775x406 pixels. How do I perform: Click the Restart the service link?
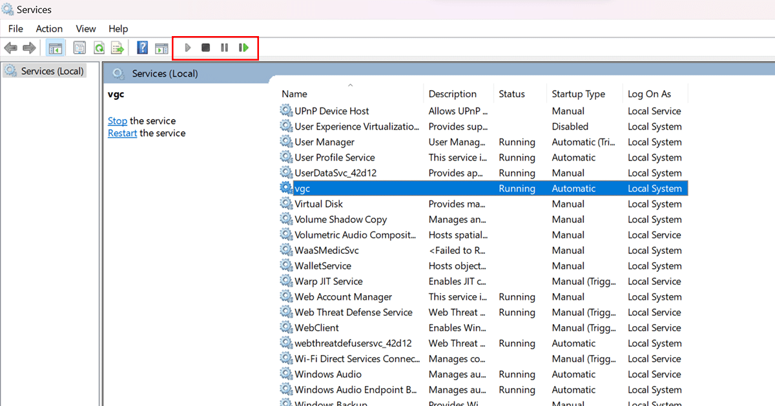pyautogui.click(x=122, y=133)
